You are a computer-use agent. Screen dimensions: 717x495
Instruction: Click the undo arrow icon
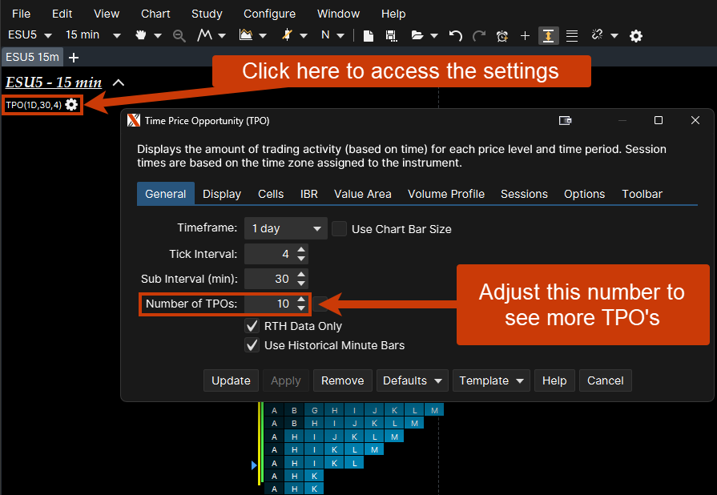[456, 36]
